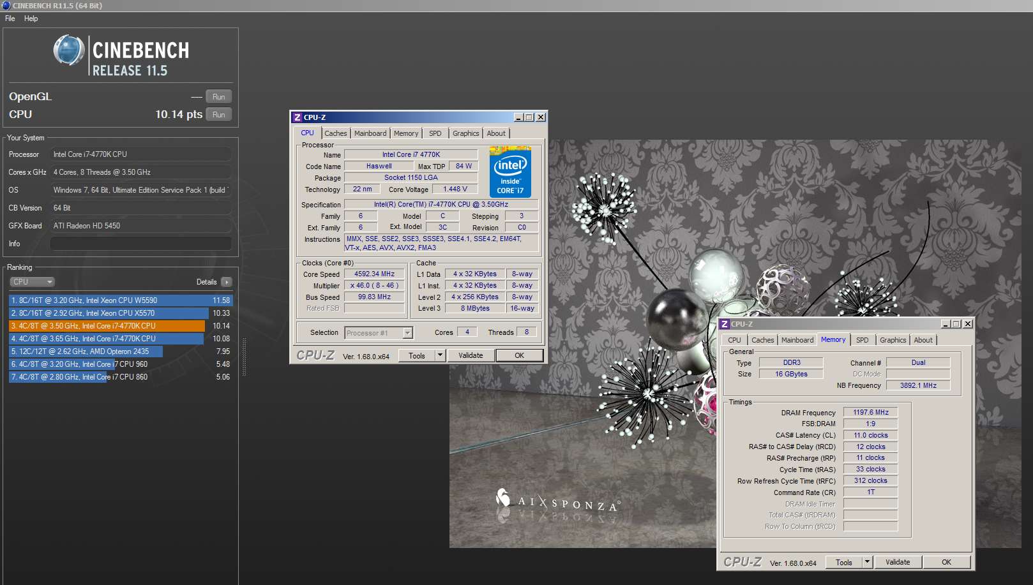Click Validate in front CPU-Z window
This screenshot has height=585, width=1033.
(471, 355)
